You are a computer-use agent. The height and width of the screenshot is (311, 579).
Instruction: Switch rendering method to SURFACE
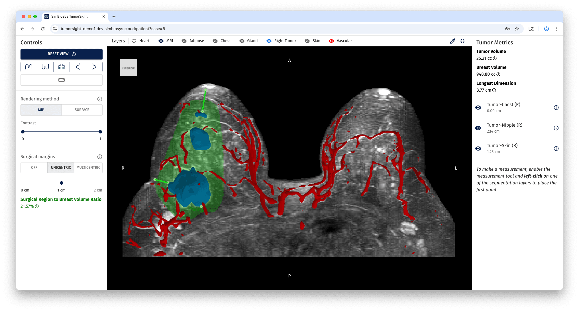click(82, 110)
